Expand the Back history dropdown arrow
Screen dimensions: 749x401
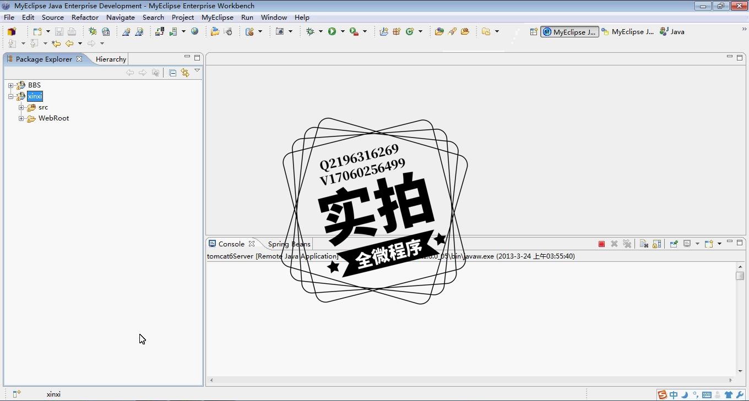80,43
